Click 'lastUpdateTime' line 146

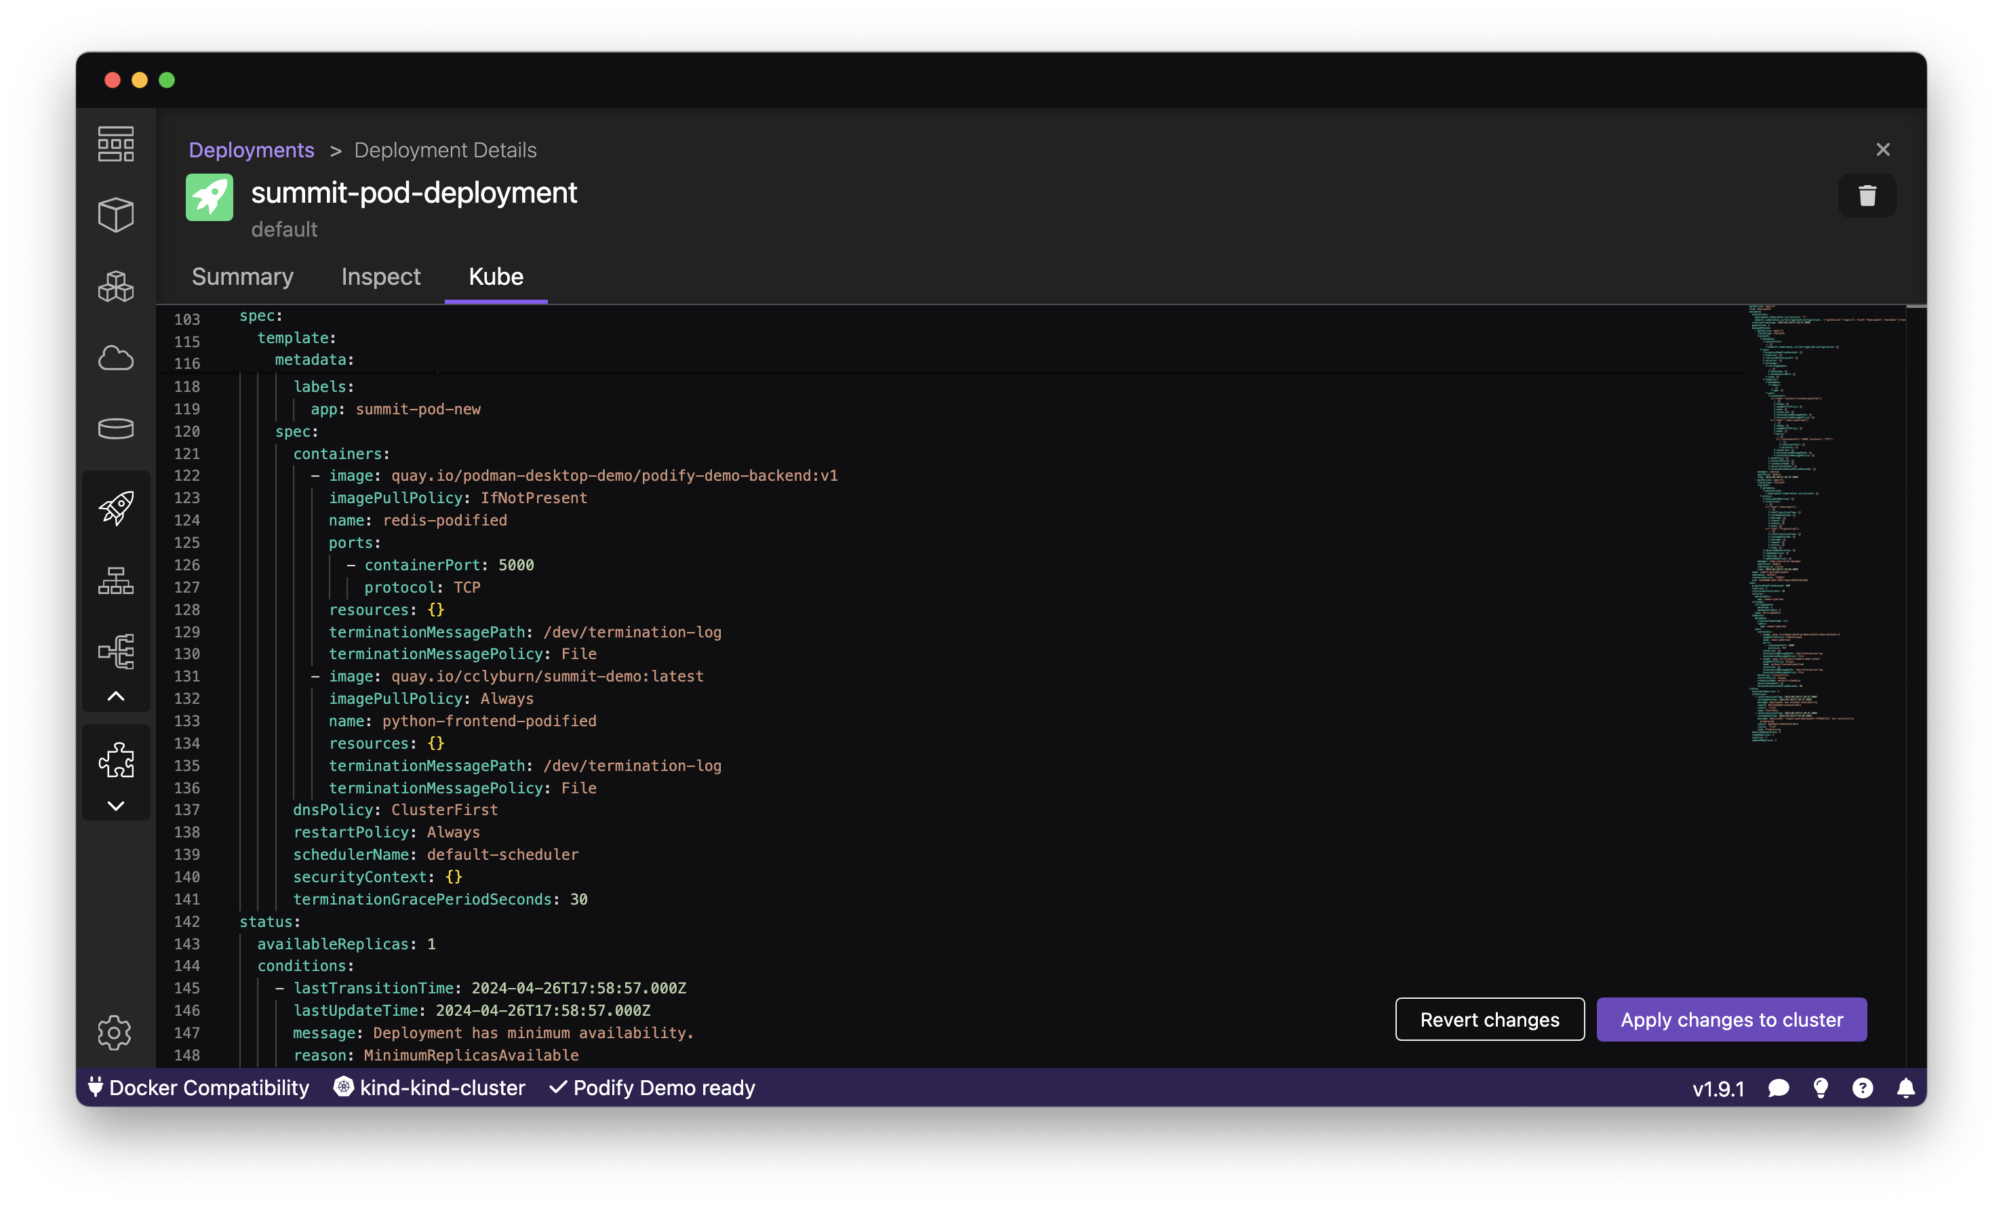coord(471,1010)
